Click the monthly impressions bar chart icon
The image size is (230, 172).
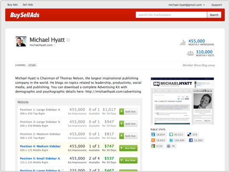183,42
